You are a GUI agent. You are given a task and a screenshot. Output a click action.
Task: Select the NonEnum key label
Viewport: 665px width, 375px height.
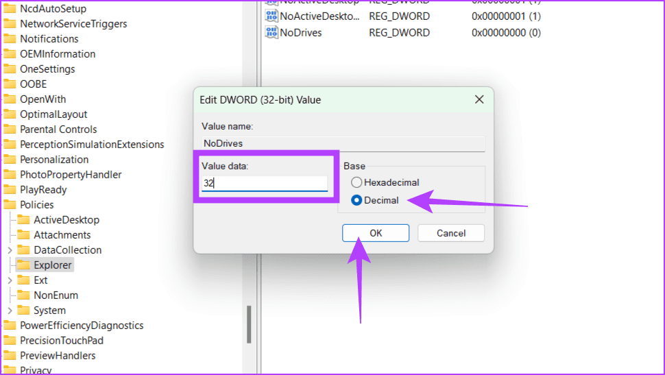tap(56, 295)
